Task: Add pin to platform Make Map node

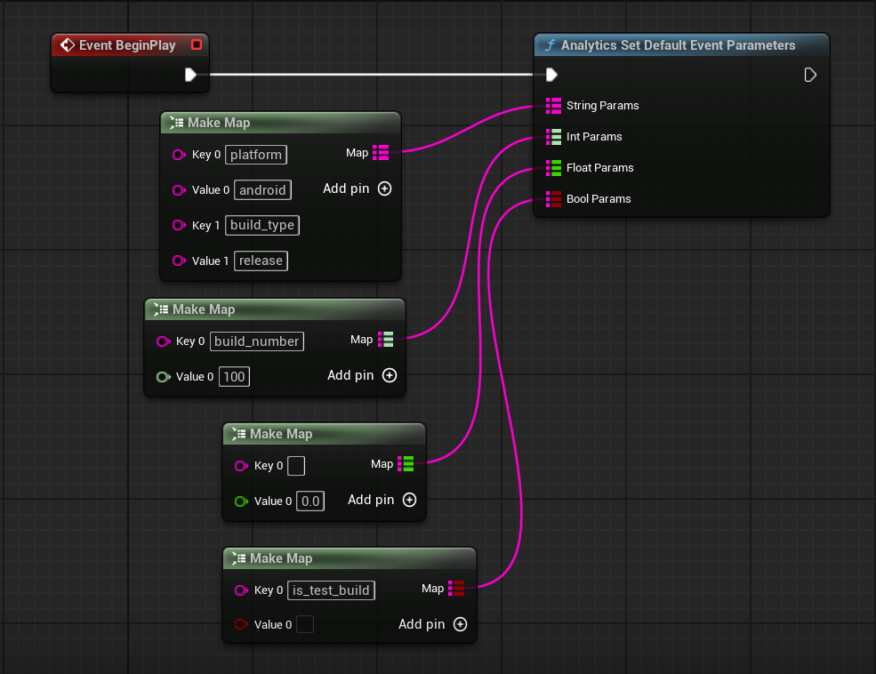Action: [x=384, y=189]
